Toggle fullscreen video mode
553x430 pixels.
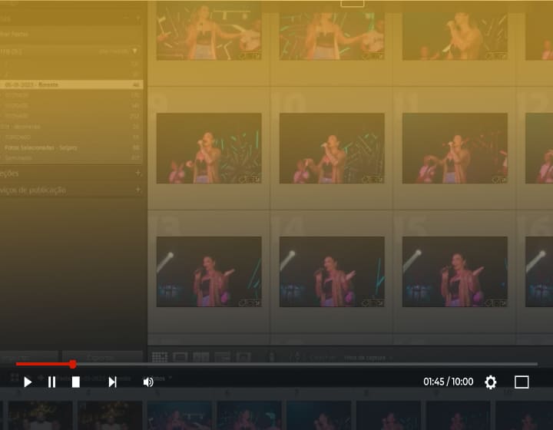pos(522,382)
